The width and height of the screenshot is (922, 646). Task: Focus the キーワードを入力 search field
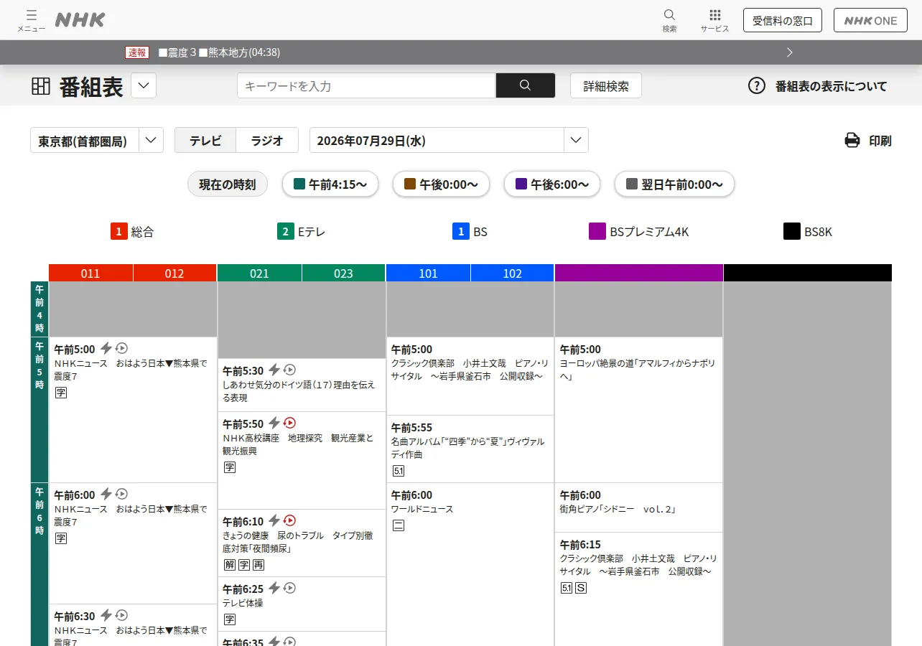point(366,85)
